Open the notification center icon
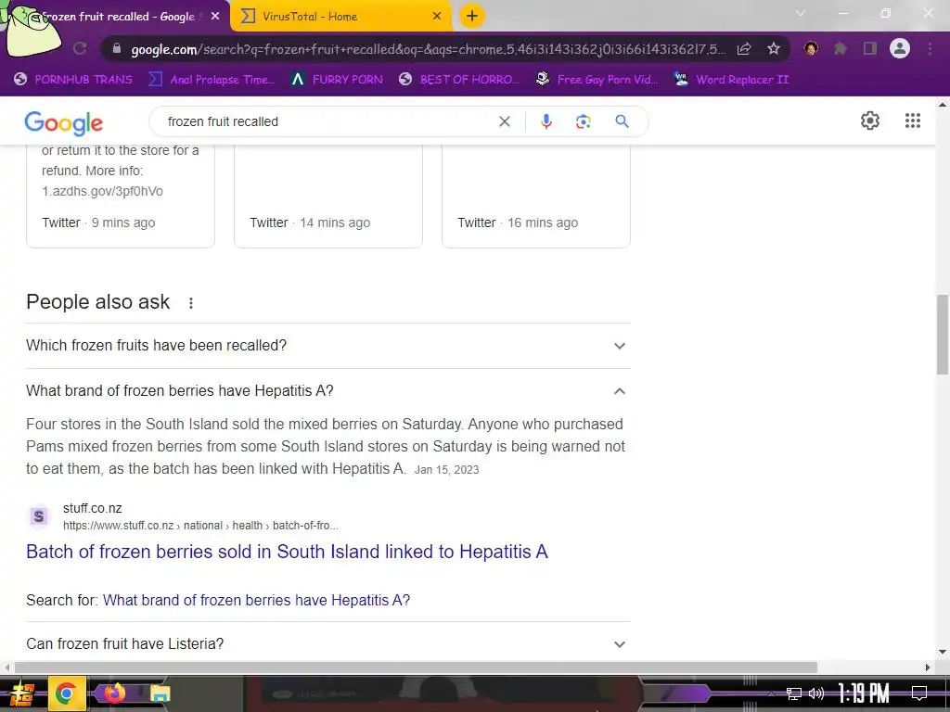The width and height of the screenshot is (950, 712). 919,693
